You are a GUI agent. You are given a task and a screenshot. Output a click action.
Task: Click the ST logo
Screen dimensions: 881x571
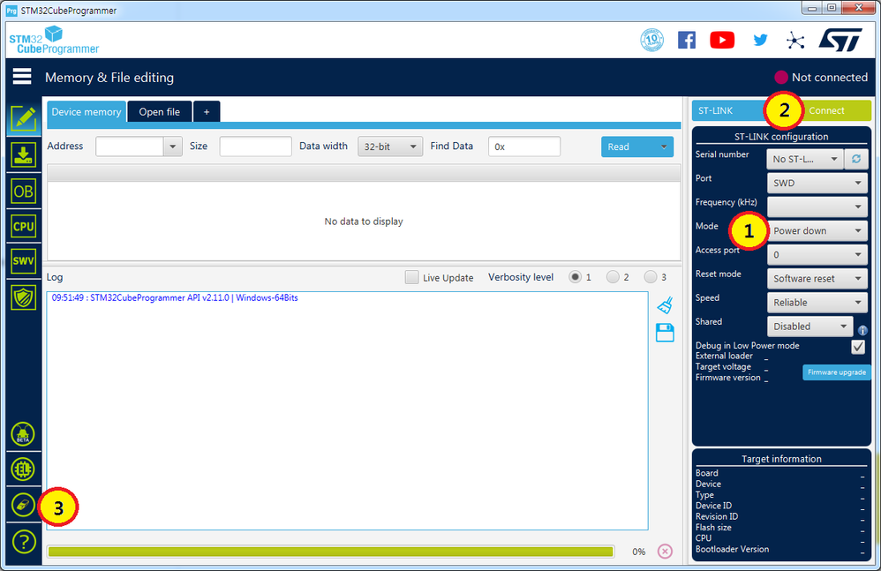tap(840, 40)
